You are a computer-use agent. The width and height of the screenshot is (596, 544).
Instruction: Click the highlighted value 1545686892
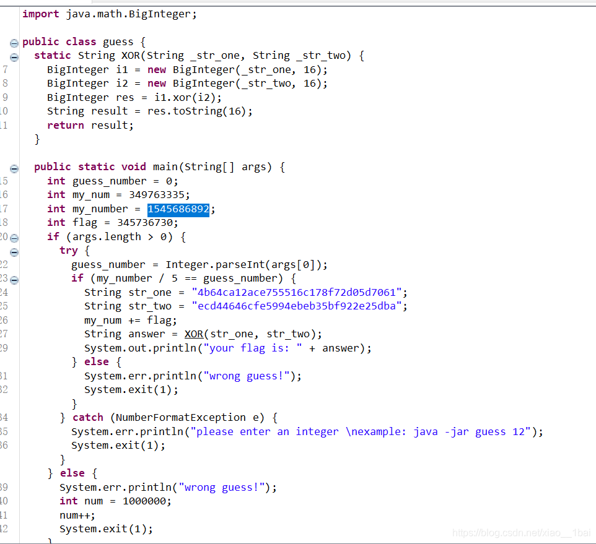click(x=178, y=209)
